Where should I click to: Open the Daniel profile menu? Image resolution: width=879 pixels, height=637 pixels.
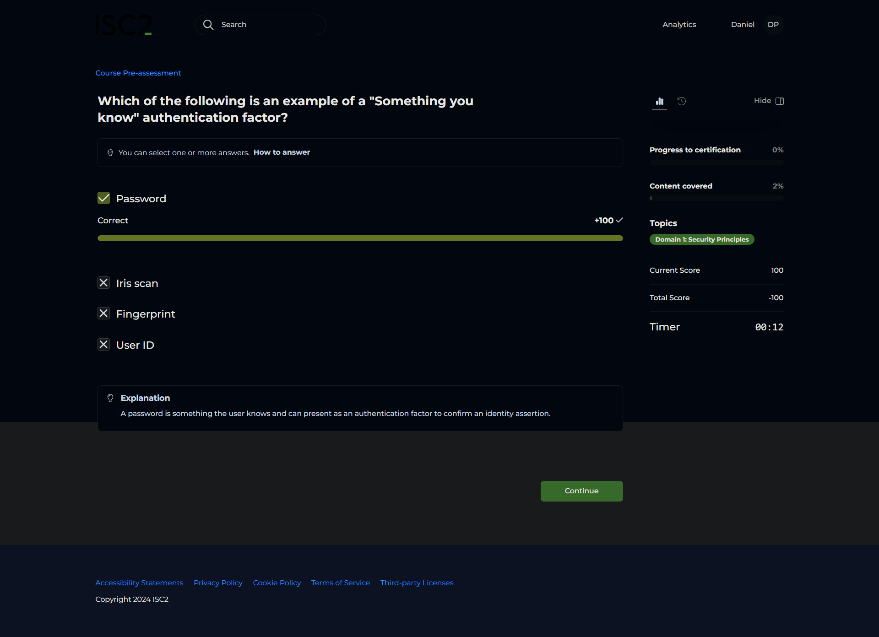click(x=742, y=25)
